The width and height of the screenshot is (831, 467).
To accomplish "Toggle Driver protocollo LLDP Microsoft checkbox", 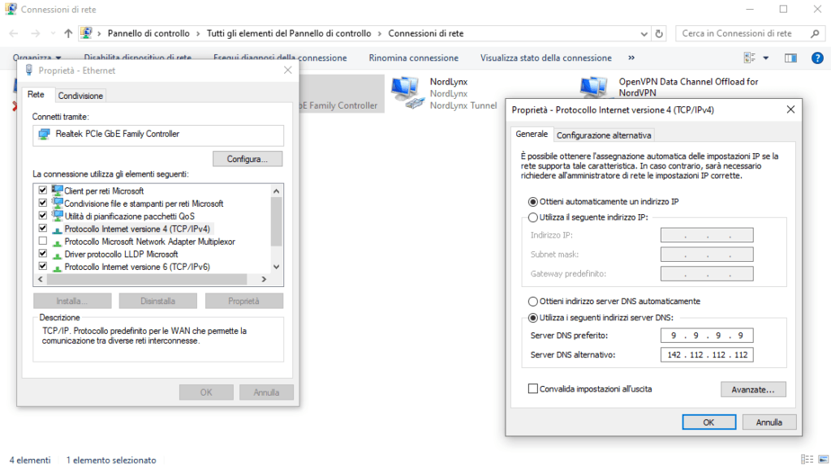I will coord(43,254).
